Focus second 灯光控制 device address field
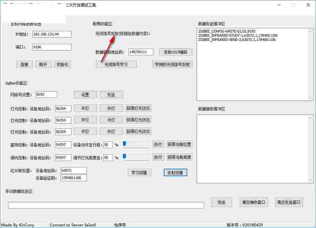Screen dimensions: 316x228 click(63, 120)
